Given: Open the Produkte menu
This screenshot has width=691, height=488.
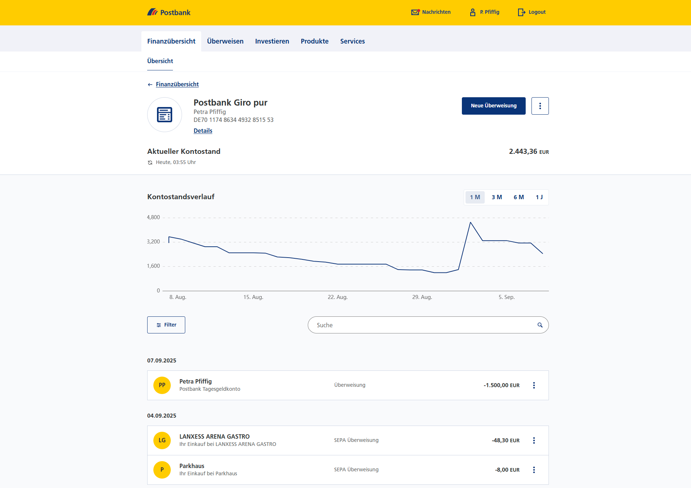Looking at the screenshot, I should click(315, 41).
